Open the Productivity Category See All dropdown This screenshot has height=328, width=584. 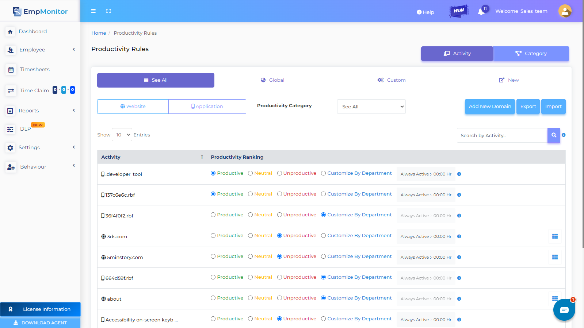pyautogui.click(x=371, y=107)
